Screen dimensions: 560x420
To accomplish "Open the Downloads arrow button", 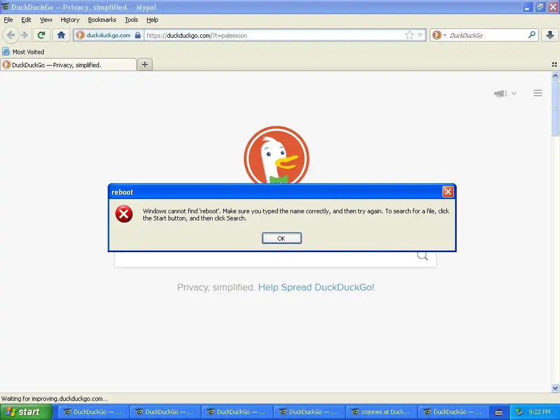I will click(x=550, y=35).
